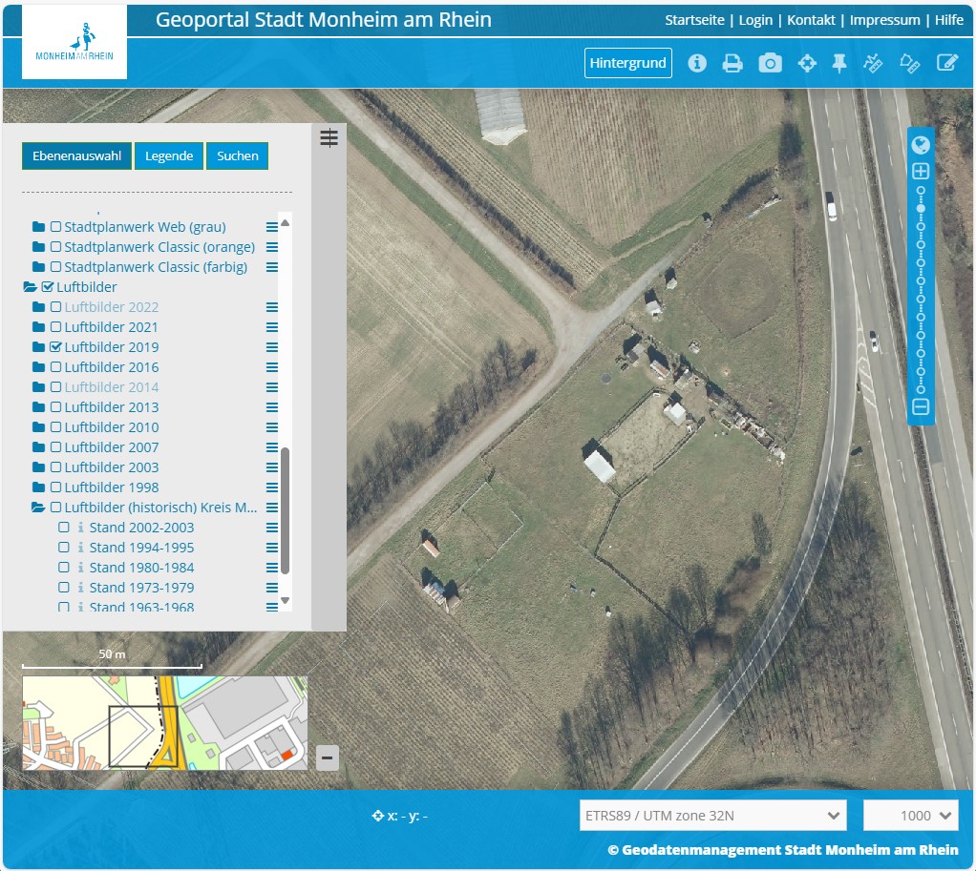Expand Stadtplanwerk Classic (orange) folder
Viewport: 976px width, 871px height.
pos(38,247)
